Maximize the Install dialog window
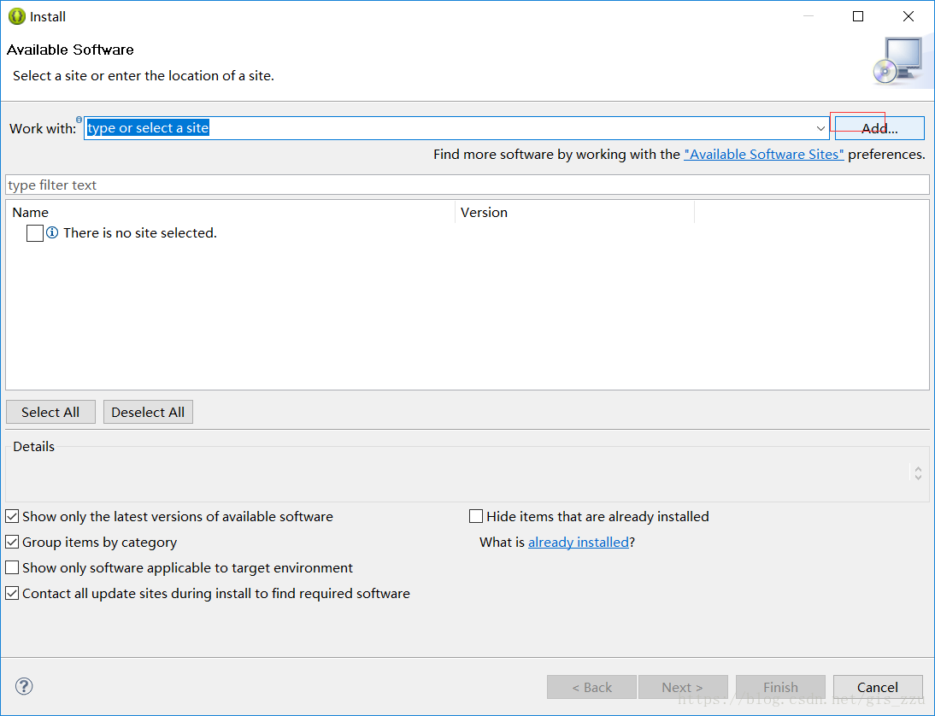This screenshot has width=935, height=716. [x=858, y=16]
